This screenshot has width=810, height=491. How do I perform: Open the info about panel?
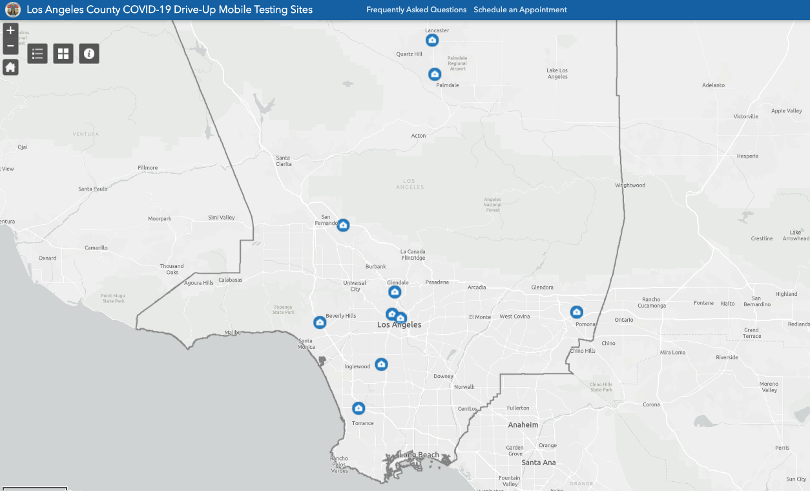[89, 54]
